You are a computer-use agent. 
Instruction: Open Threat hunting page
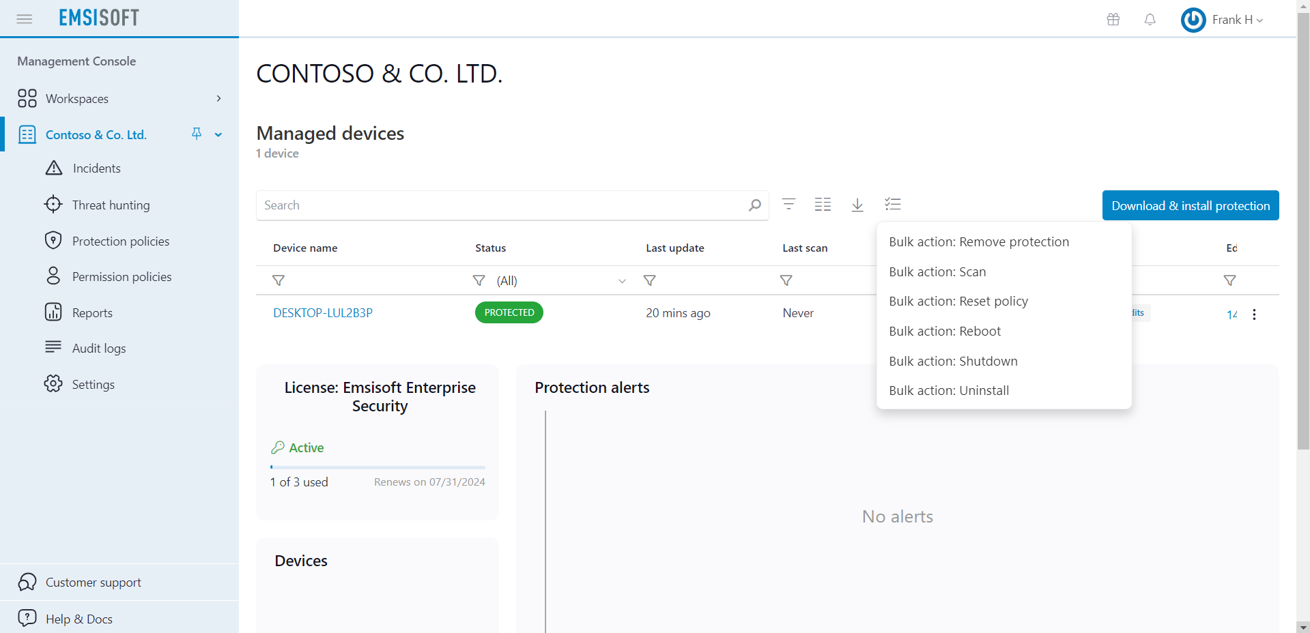click(111, 205)
